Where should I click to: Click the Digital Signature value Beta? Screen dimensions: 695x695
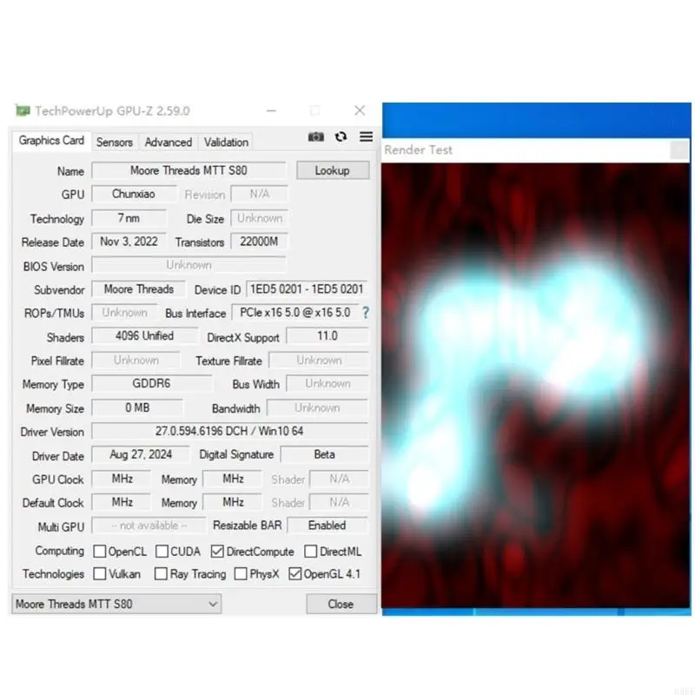click(324, 454)
